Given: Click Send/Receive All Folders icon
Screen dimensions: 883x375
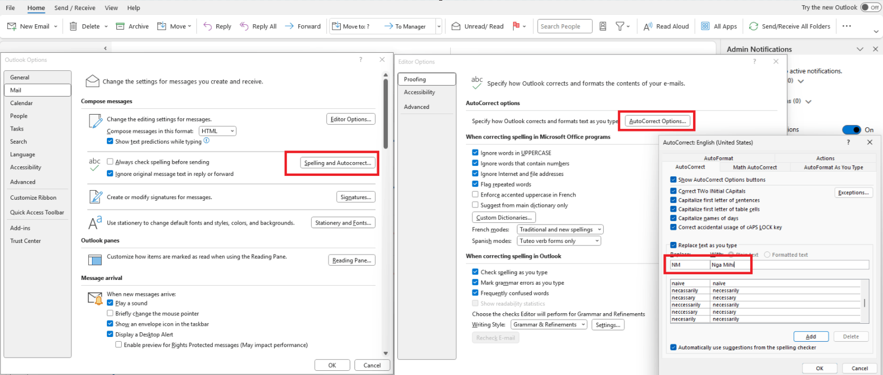Looking at the screenshot, I should pos(753,26).
